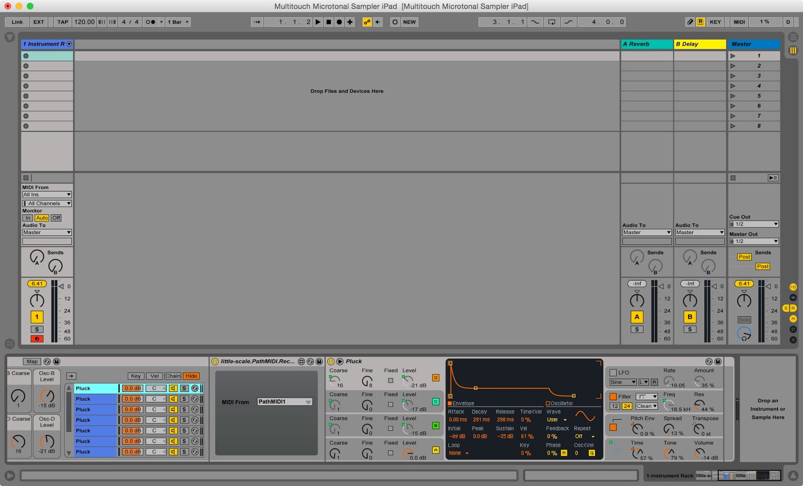
Task: Click hot-swap icon on third Pluck chain
Action: 195,409
